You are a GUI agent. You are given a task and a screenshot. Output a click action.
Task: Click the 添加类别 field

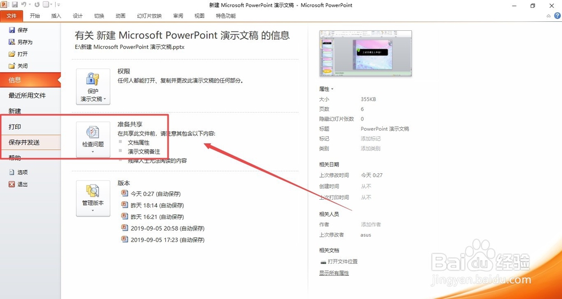[x=370, y=149]
